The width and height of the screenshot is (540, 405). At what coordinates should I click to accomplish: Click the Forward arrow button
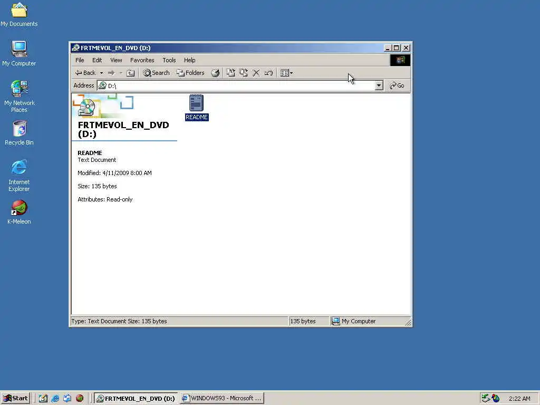pos(111,73)
